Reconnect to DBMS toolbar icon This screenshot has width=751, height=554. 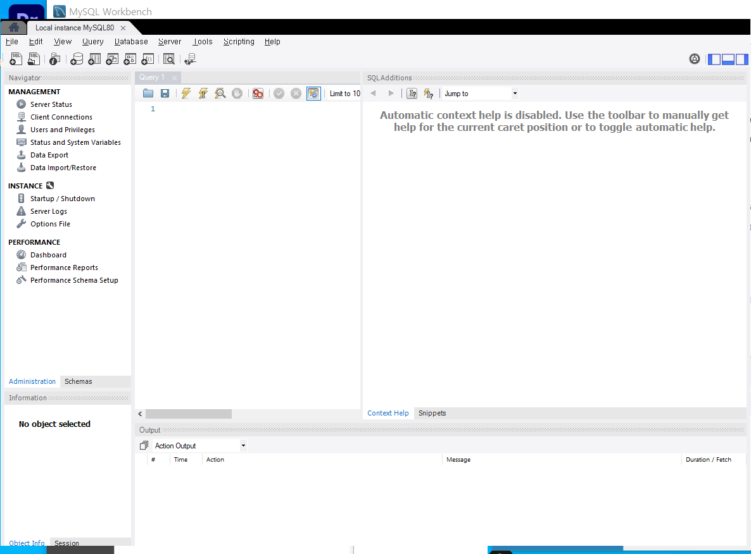(190, 59)
